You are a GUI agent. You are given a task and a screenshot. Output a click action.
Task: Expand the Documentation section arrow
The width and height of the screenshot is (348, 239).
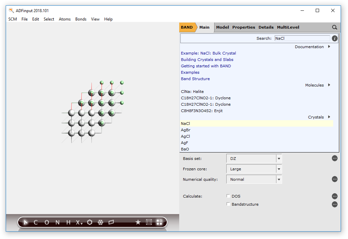[x=329, y=47]
